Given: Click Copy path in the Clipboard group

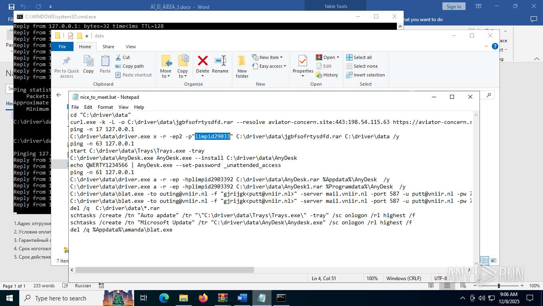Looking at the screenshot, I should tap(129, 66).
